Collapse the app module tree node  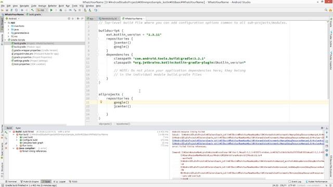coord(5,22)
